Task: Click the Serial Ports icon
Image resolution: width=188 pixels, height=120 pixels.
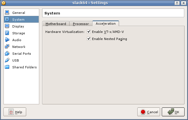Action: pos(7,54)
